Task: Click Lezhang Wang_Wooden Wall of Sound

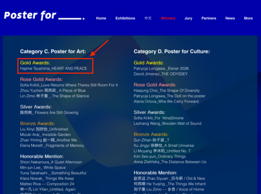Action: tap(168, 123)
